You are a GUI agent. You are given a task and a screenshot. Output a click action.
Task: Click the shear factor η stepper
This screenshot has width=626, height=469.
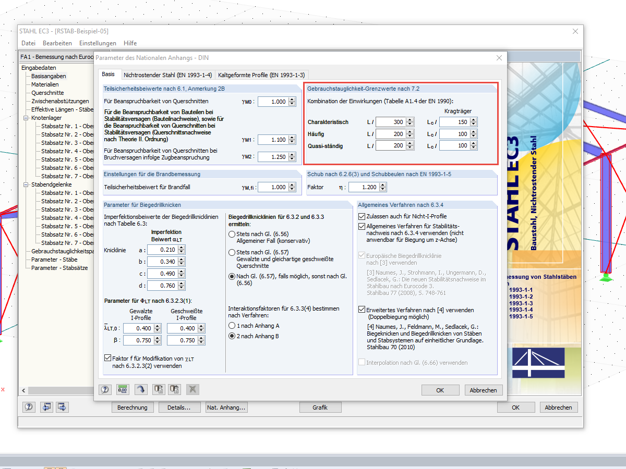[383, 187]
